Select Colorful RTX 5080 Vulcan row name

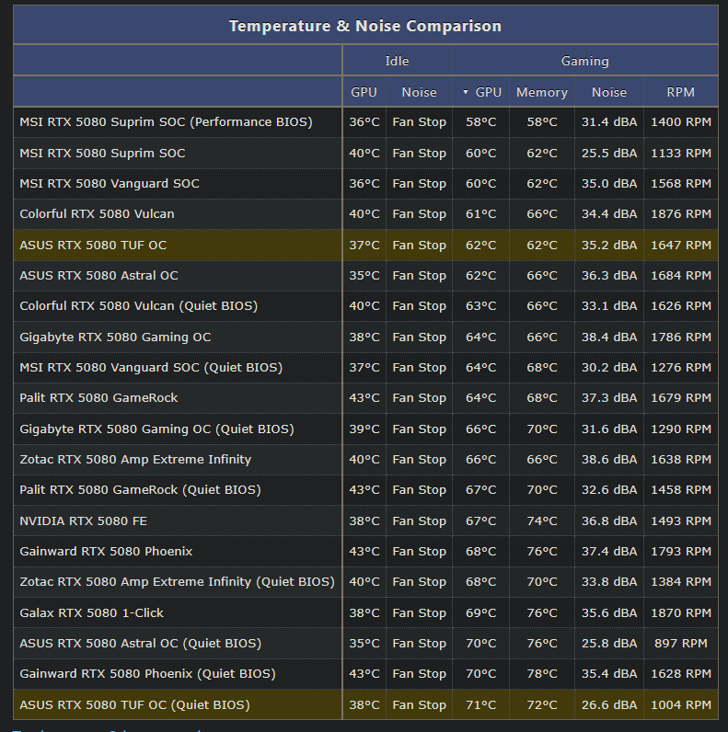point(97,214)
